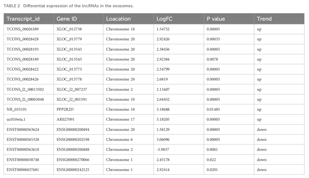This screenshot has height=178, width=309.
Task: Click the "P value" column header
Action: click(216, 19)
